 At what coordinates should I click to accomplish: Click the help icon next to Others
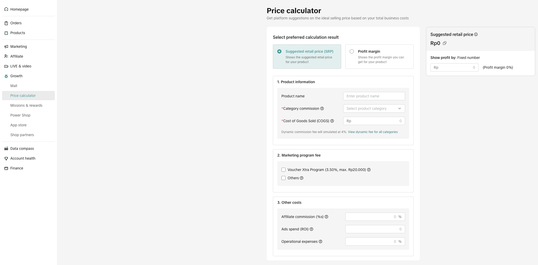click(x=302, y=178)
